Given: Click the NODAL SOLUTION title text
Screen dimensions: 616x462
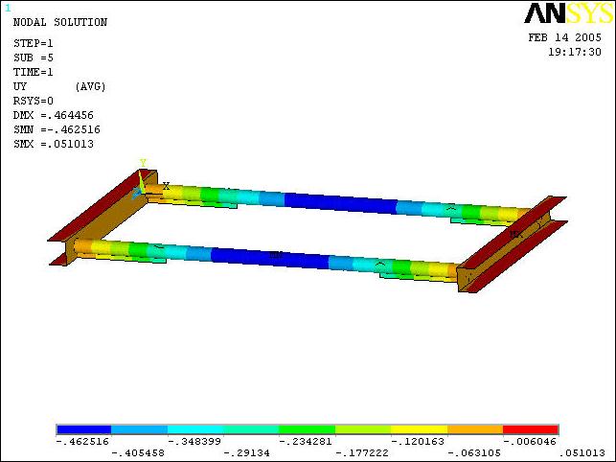Looking at the screenshot, I should [x=59, y=22].
